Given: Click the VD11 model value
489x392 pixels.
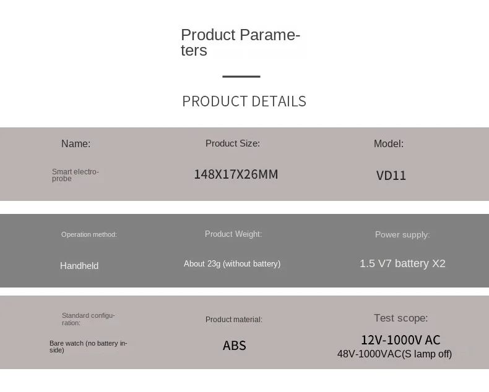Looking at the screenshot, I should pos(391,176).
